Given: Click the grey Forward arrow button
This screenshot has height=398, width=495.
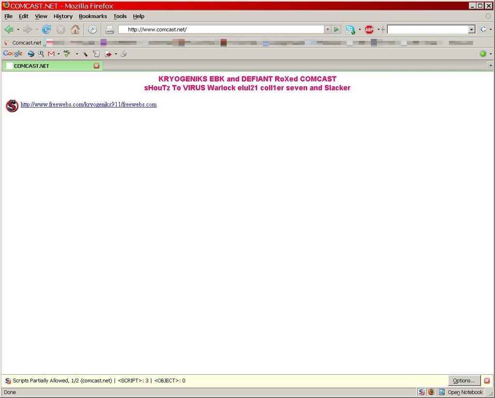Looking at the screenshot, I should tap(28, 30).
